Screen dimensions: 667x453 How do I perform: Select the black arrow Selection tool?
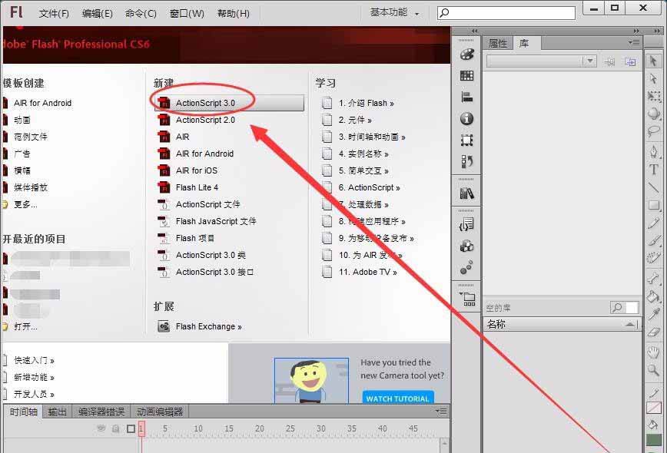tap(653, 61)
